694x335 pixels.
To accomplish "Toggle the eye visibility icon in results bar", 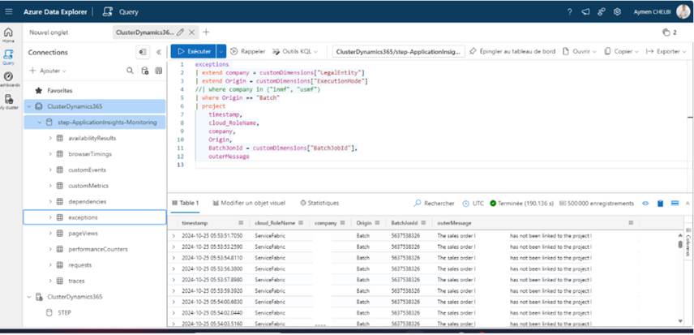I will (645, 204).
